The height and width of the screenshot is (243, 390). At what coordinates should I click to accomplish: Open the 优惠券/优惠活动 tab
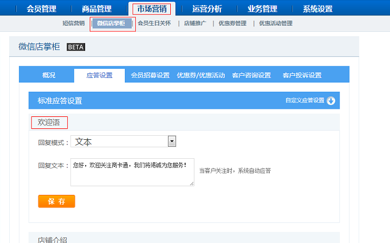click(x=201, y=75)
